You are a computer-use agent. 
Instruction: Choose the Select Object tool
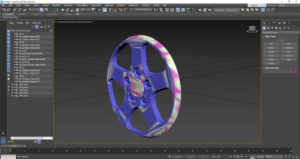(42, 10)
